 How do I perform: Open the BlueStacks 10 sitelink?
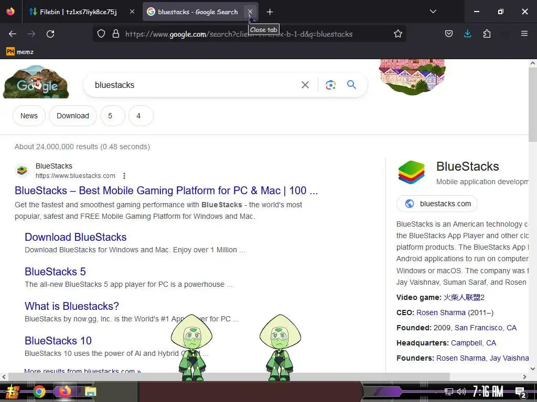[x=58, y=340]
